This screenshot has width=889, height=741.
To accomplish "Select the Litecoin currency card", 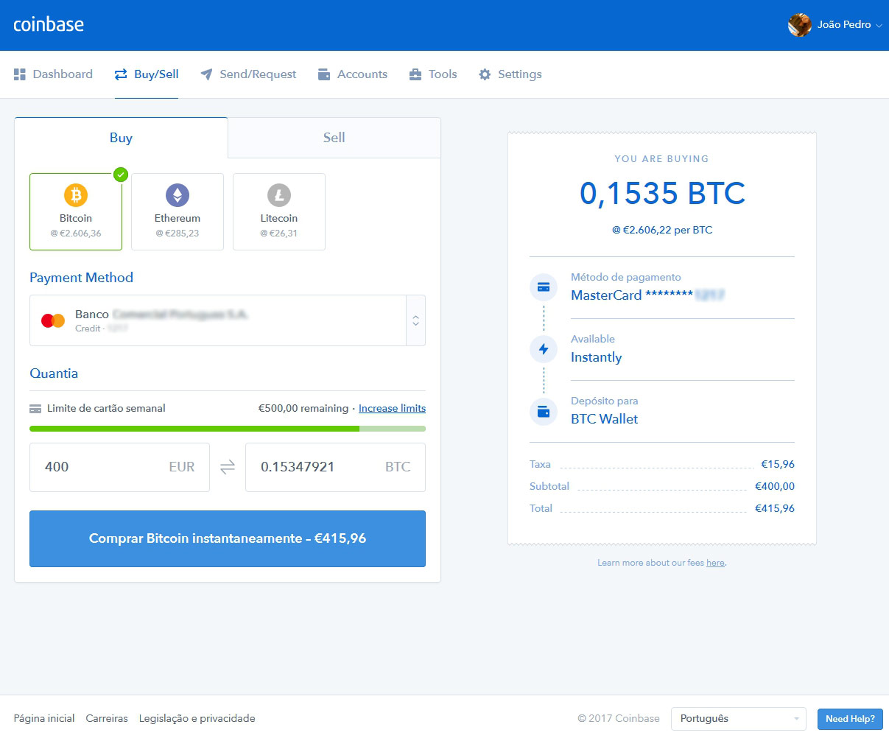I will 279,211.
